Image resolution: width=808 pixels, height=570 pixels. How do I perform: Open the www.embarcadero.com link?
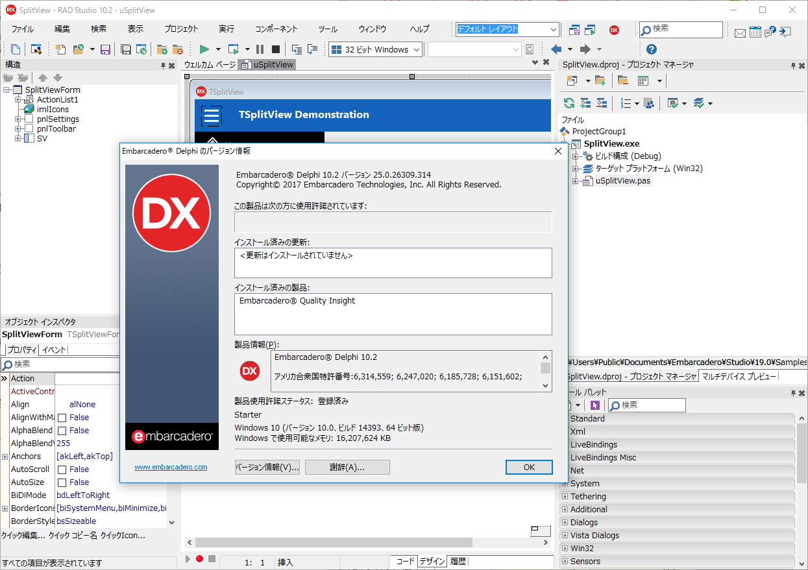(x=170, y=468)
